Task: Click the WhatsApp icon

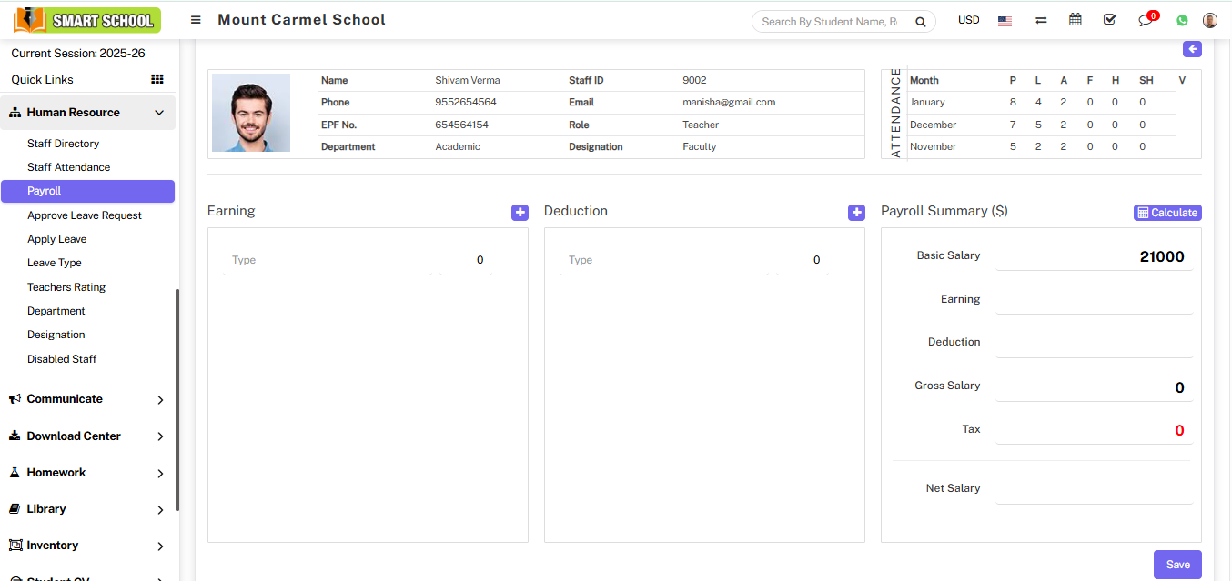Action: point(1182,20)
